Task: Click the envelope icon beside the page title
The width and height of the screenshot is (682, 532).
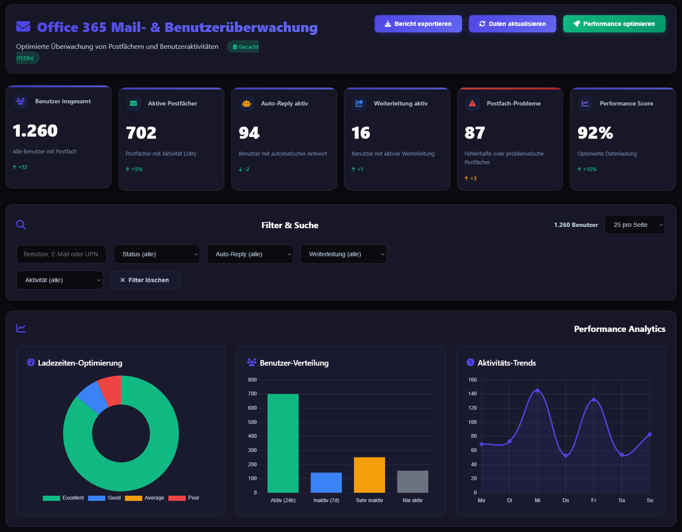Action: point(23,27)
